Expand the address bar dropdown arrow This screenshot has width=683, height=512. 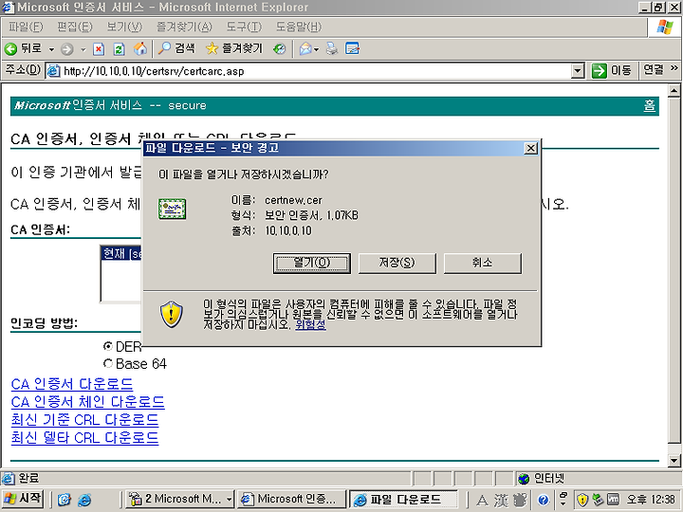pyautogui.click(x=577, y=71)
